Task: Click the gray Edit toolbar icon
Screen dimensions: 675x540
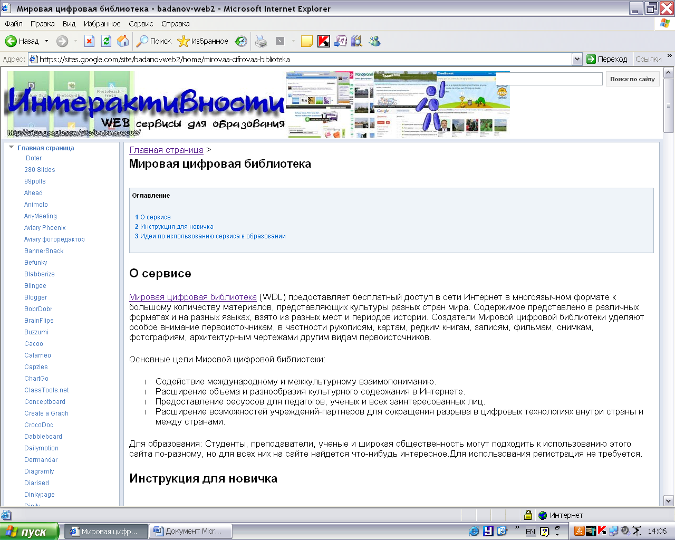Action: point(280,41)
